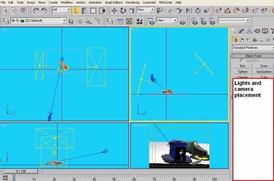Switch to the Create command panel tab
Image resolution: width=274 pixels, height=181 pixels.
234,31
